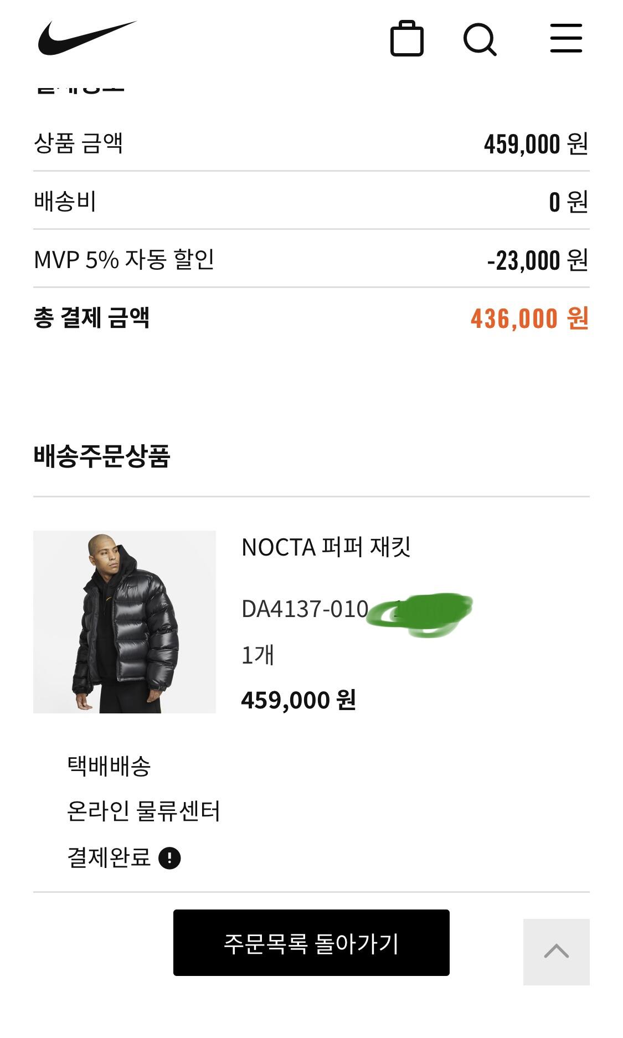Viewport: 623px width, 1038px height.
Task: Click the bold 459,000 원 item price
Action: click(x=298, y=700)
